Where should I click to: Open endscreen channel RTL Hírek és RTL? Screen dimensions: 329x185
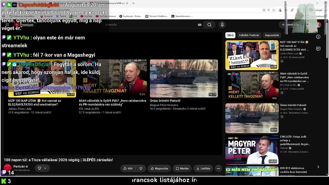tap(89, 109)
